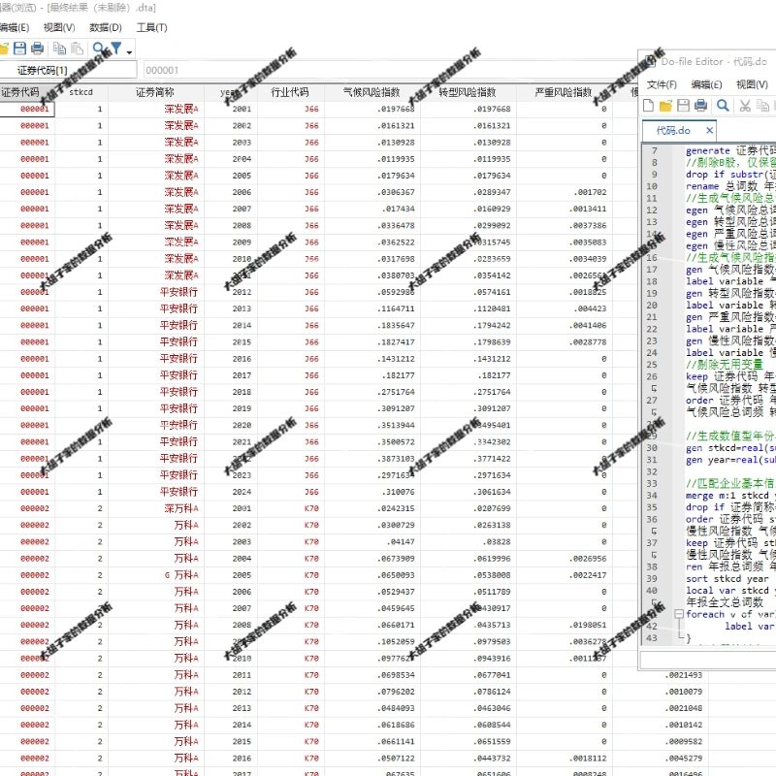
Task: Click the cell value field showing 000001
Action: tap(391, 70)
